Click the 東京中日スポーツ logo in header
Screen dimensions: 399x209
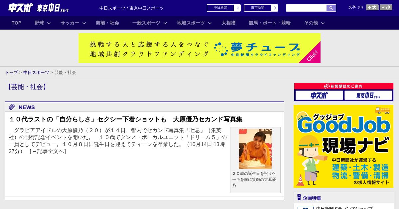[x=53, y=8]
